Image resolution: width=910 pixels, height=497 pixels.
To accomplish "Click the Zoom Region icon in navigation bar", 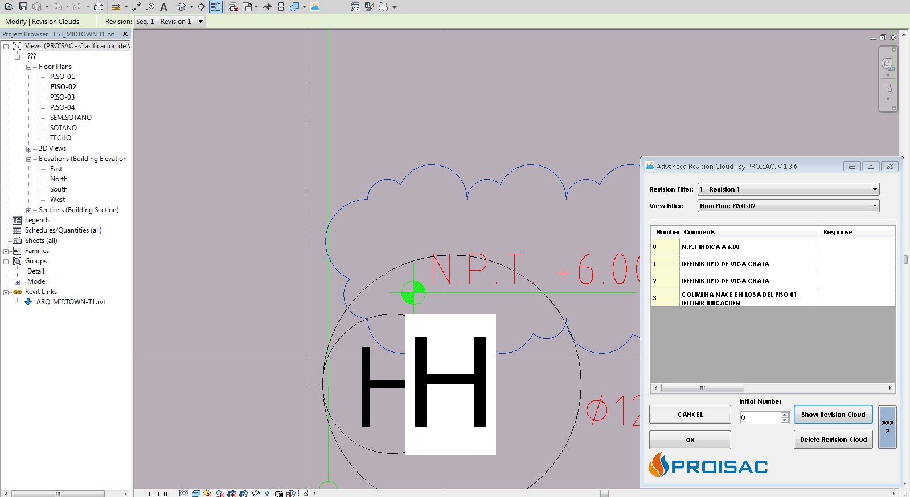I will tap(888, 88).
